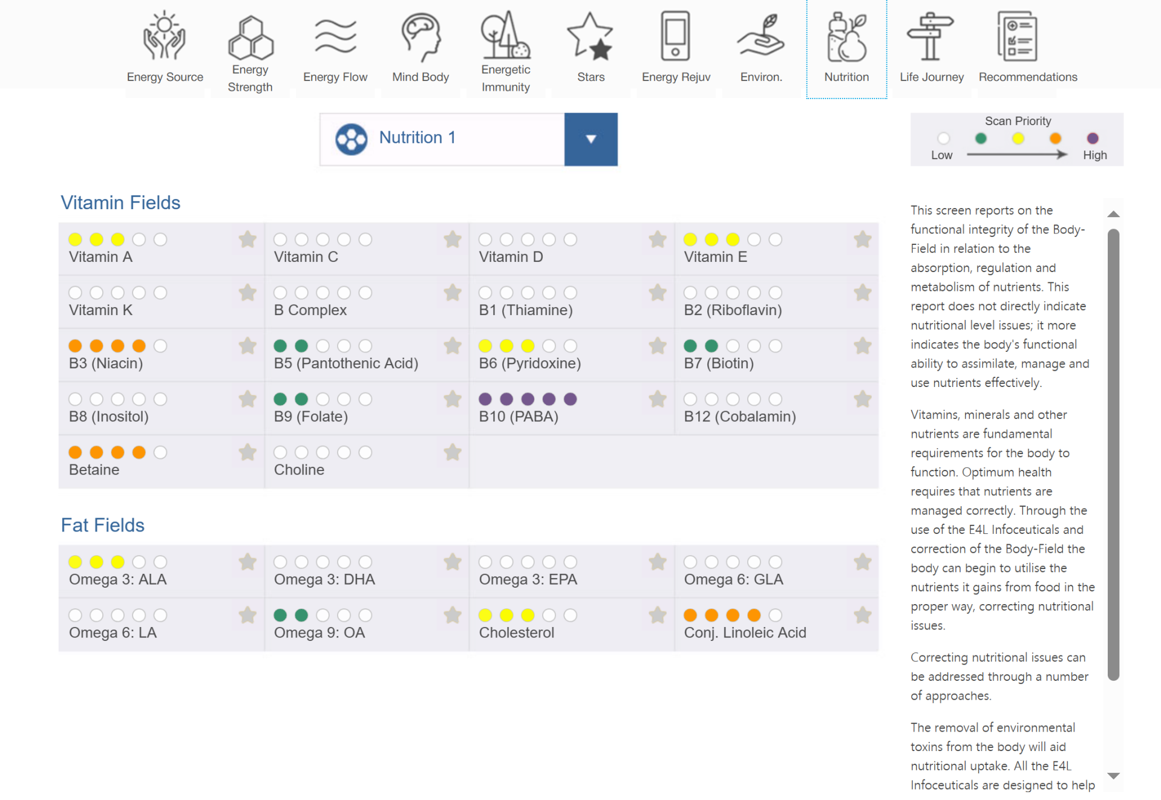This screenshot has height=800, width=1161.
Task: Click the orange priority legend dot
Action: pos(1055,138)
